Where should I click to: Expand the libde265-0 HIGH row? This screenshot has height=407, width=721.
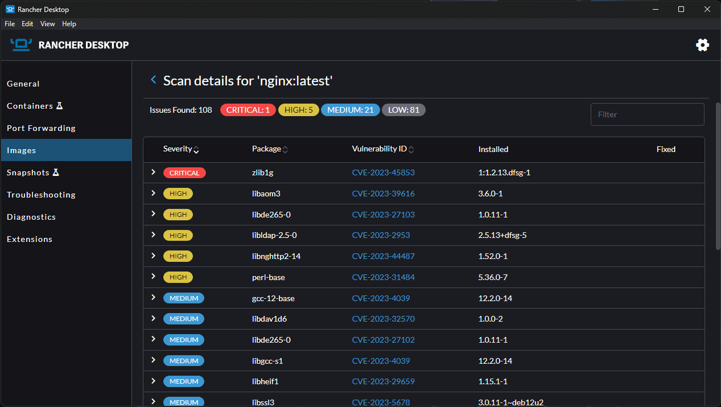(x=153, y=213)
